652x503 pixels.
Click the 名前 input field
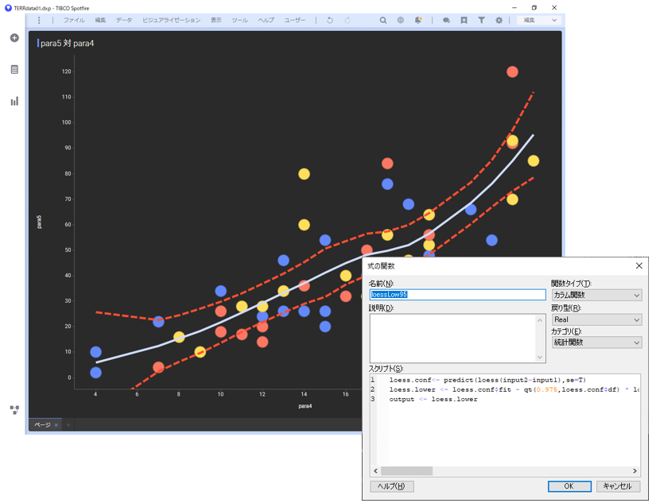pos(457,295)
